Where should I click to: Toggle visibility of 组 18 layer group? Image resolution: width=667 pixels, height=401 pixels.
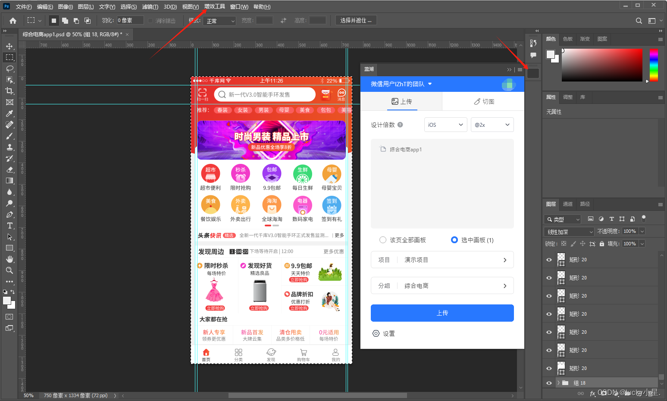coord(549,383)
